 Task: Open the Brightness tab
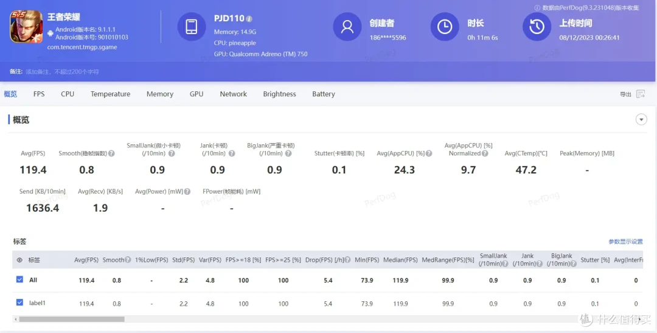tap(279, 94)
